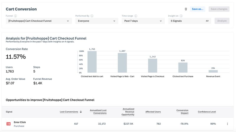
Task: Click the Error Click signal name
Action: [x=20, y=122]
